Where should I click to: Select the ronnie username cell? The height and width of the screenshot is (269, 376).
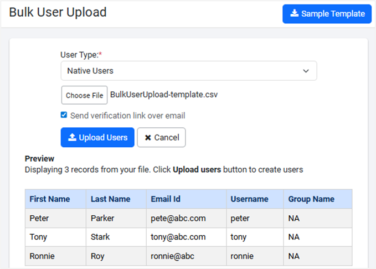[255, 256]
